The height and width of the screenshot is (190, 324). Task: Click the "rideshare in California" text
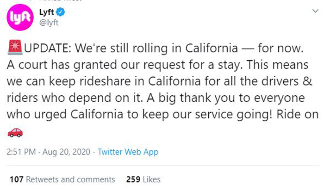pyautogui.click(x=140, y=81)
